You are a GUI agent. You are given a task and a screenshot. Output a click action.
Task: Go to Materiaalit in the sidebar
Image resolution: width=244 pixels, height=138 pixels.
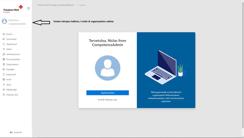11,74
